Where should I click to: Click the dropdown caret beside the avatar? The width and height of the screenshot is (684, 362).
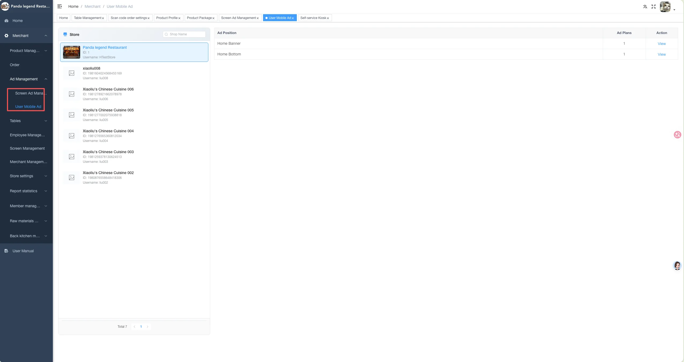tap(674, 10)
